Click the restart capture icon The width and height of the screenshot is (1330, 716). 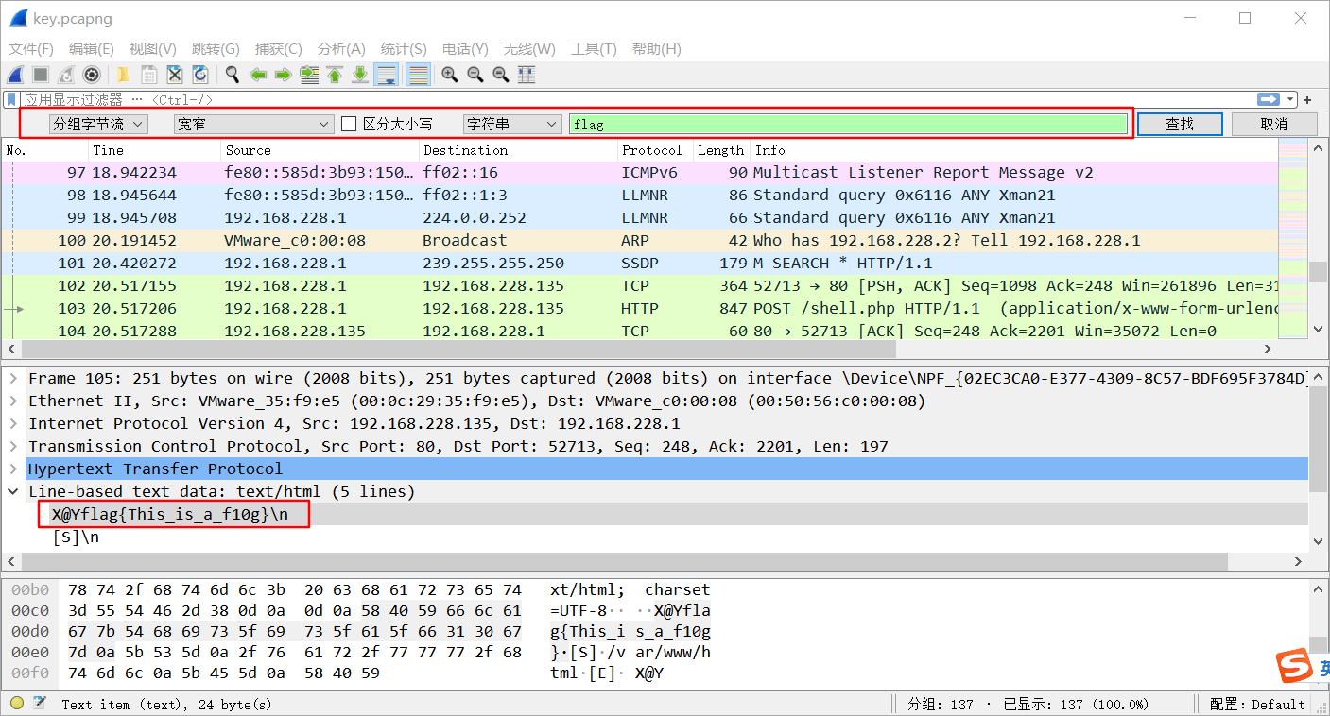[x=66, y=75]
